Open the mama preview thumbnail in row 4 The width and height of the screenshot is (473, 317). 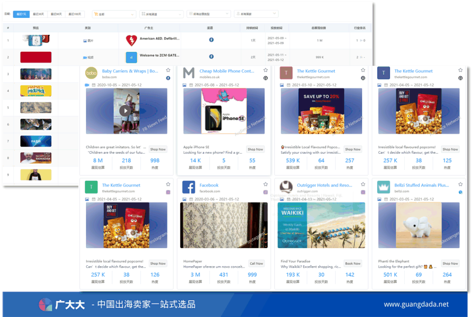click(x=36, y=91)
